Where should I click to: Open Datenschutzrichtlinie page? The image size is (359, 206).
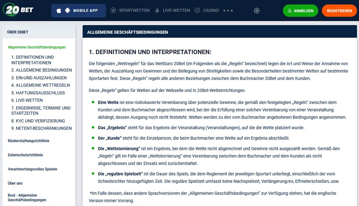tap(25, 155)
